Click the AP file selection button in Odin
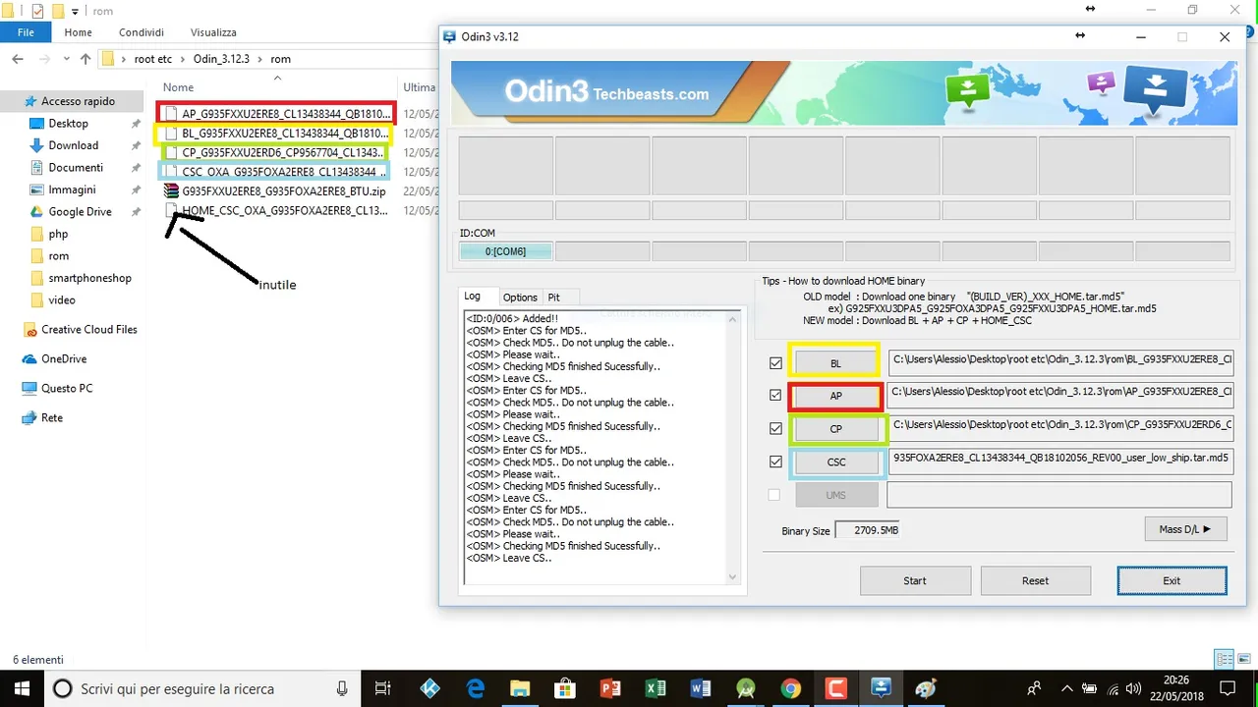 tap(835, 397)
